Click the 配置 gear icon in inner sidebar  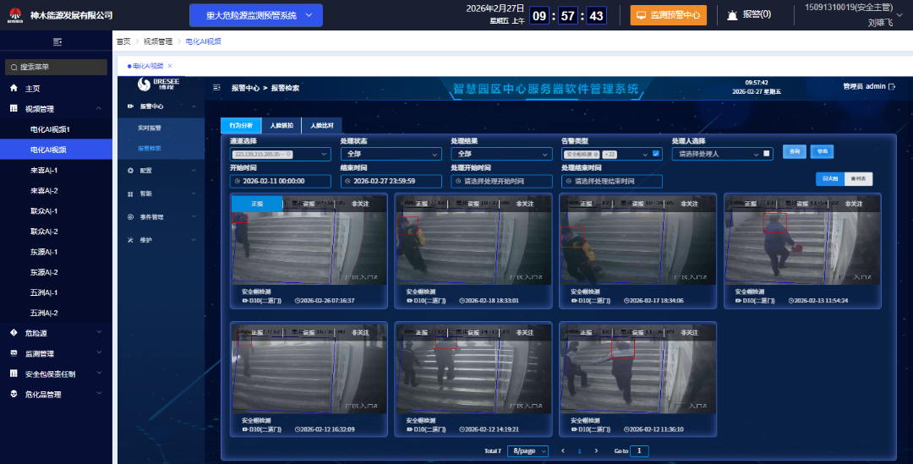pyautogui.click(x=130, y=171)
